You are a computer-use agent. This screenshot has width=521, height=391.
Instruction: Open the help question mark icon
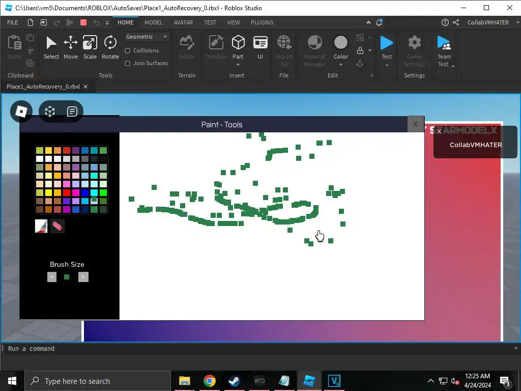pyautogui.click(x=445, y=22)
